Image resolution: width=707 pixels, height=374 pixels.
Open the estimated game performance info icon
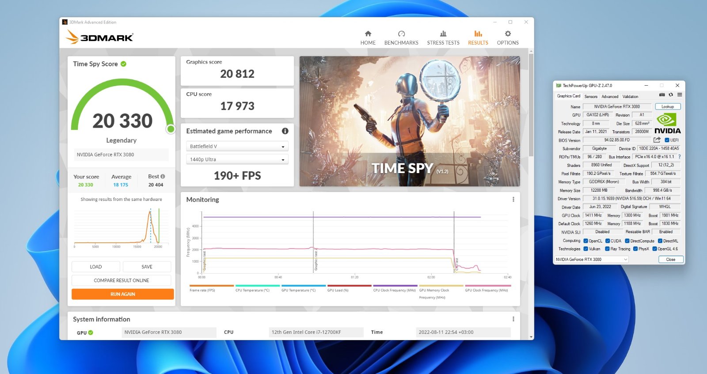click(285, 131)
